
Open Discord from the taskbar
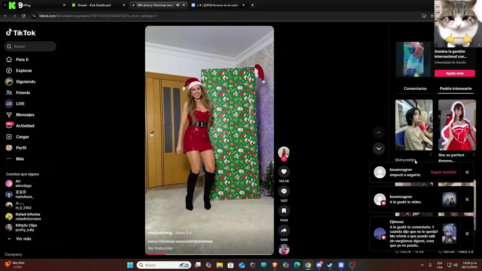(319, 265)
